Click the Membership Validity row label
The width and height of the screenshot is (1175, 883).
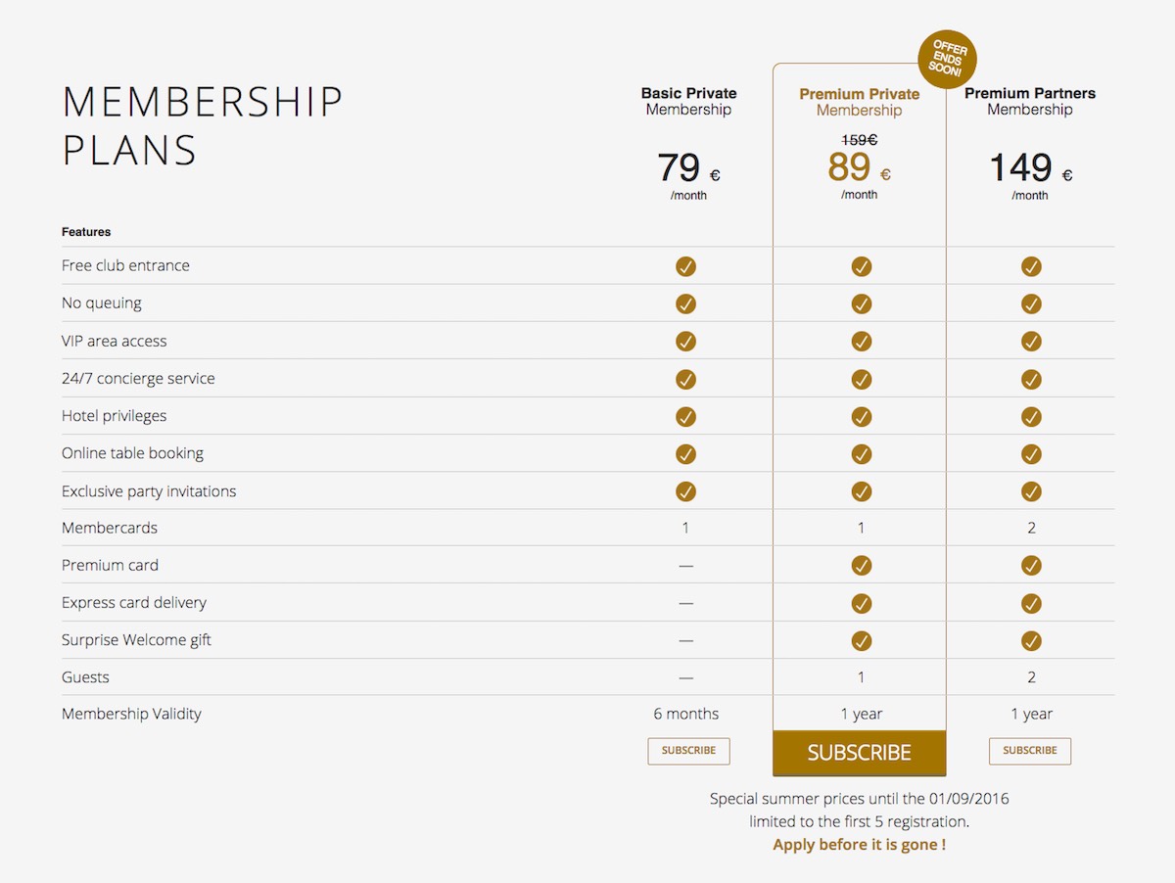pyautogui.click(x=131, y=714)
